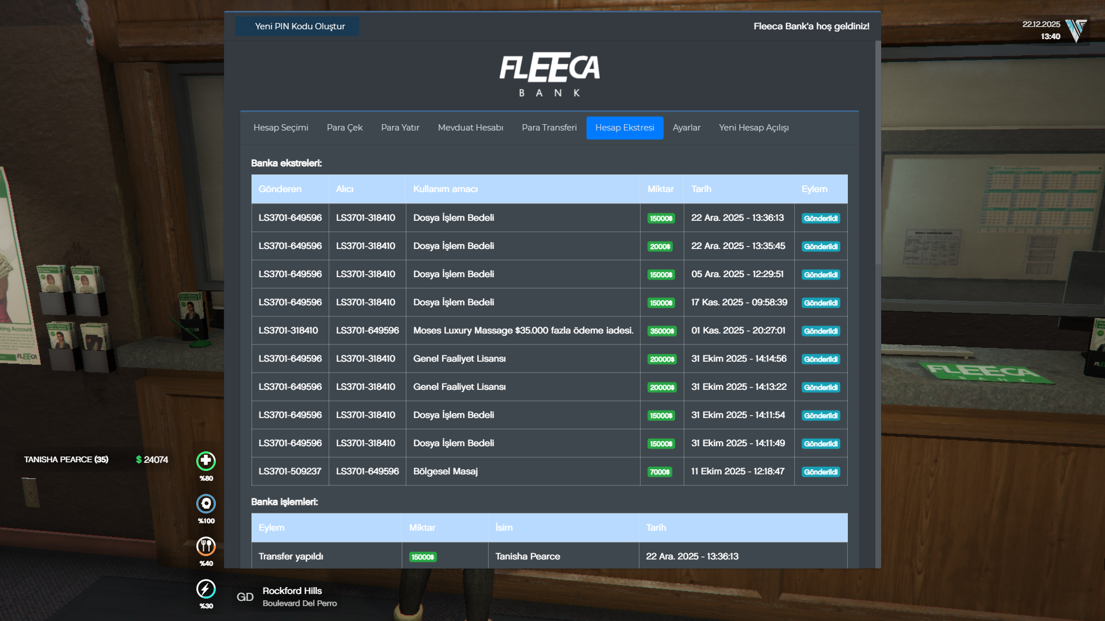
Task: Click the 15000$ badge in Banka işlemleri
Action: 423,557
